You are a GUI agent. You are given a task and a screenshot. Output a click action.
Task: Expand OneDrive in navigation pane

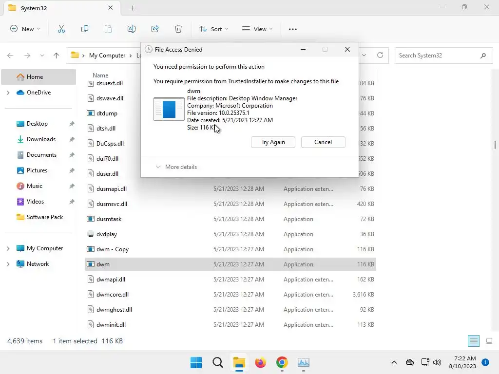pos(8,93)
